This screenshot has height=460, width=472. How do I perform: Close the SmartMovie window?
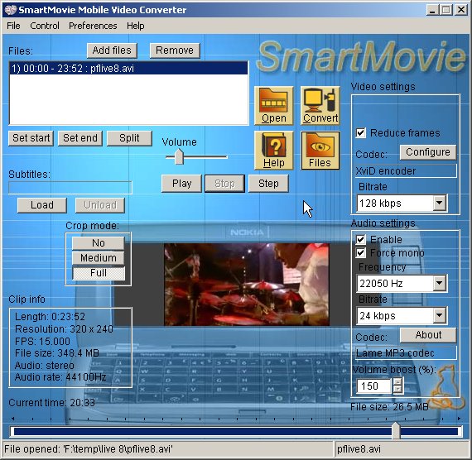click(x=461, y=10)
